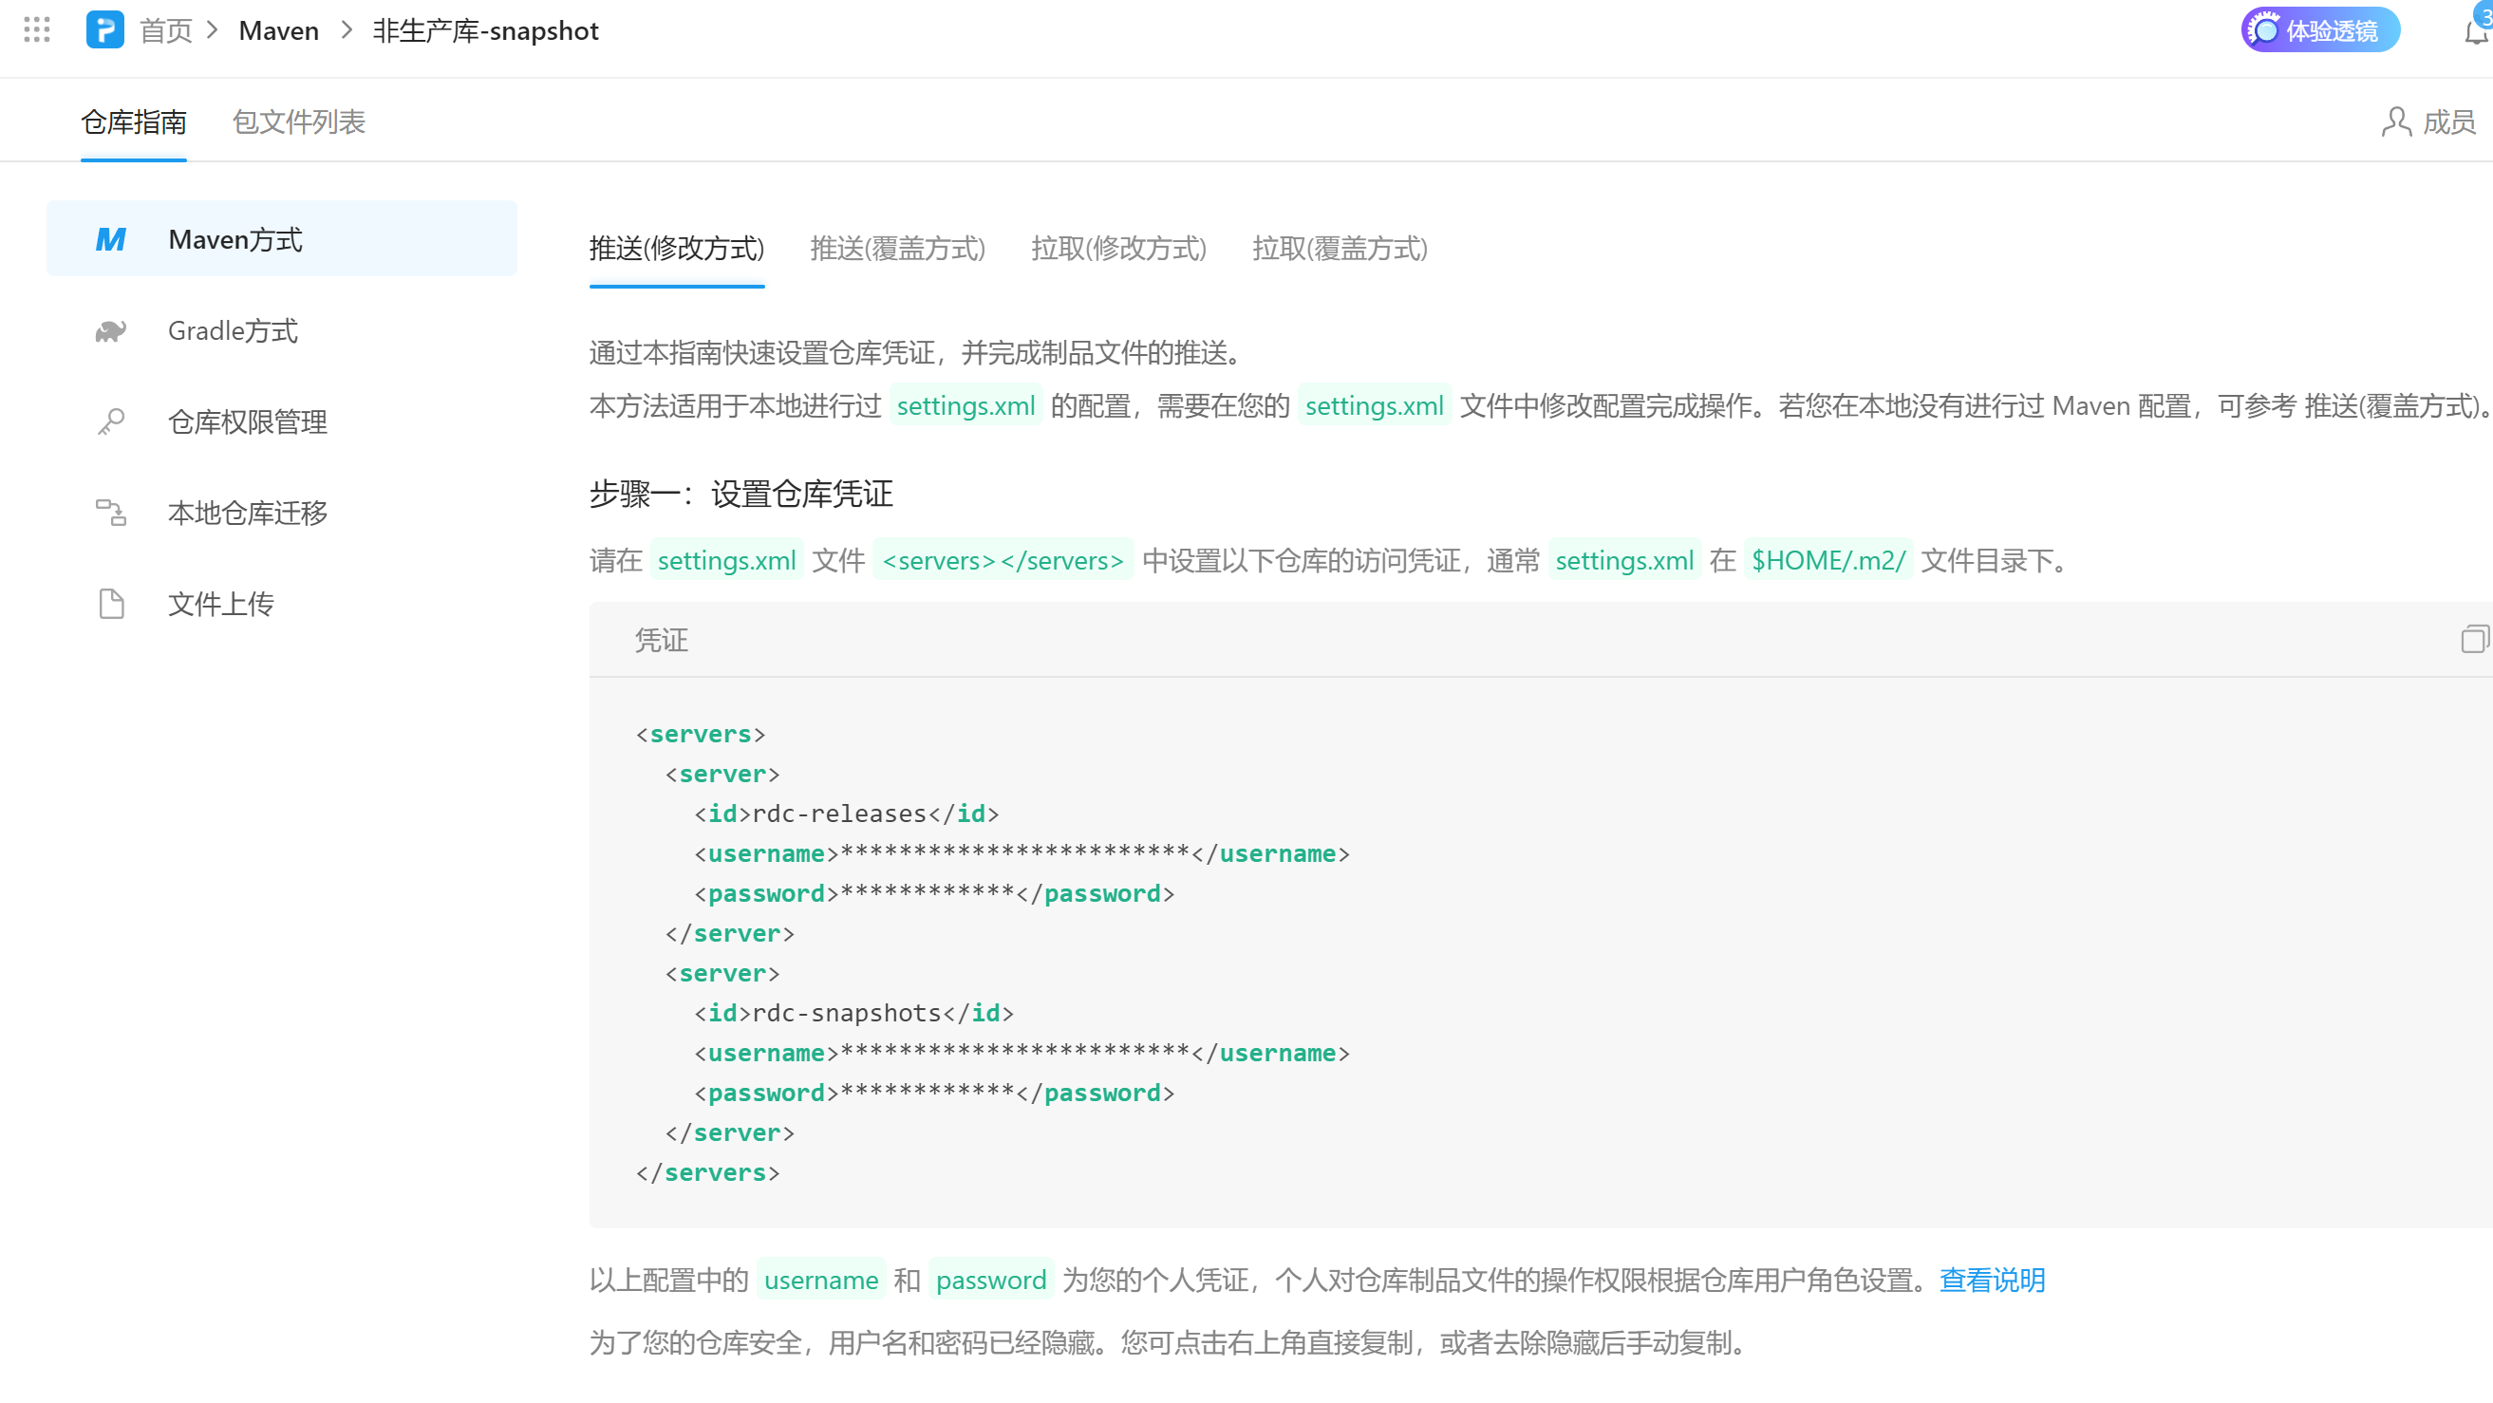The width and height of the screenshot is (2493, 1403).
Task: Click the 查看说明 link
Action: [1992, 1281]
